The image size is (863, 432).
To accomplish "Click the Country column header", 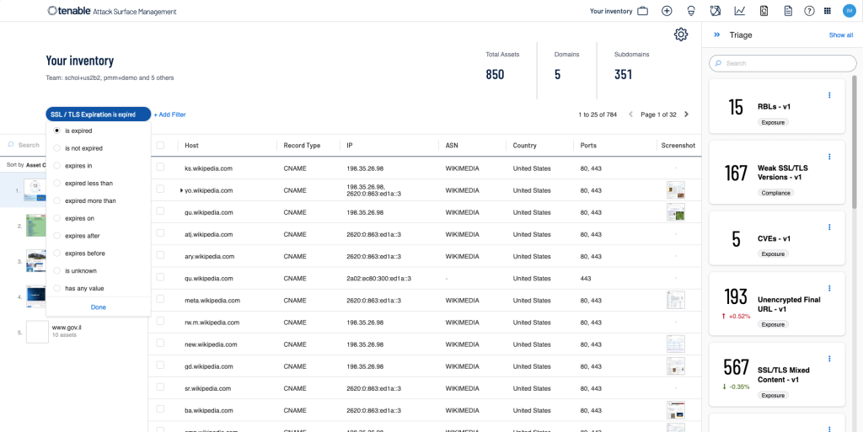I will tap(524, 146).
